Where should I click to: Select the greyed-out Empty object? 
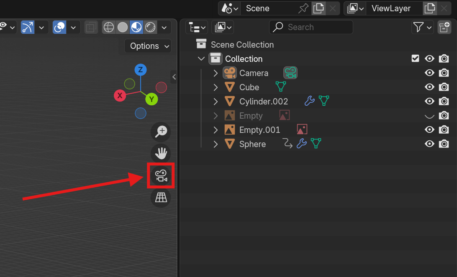251,116
